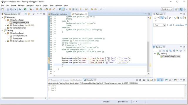Click the Open Perspective icon
Image resolution: width=188 pixels, height=105 pixels.
(x=176, y=9)
